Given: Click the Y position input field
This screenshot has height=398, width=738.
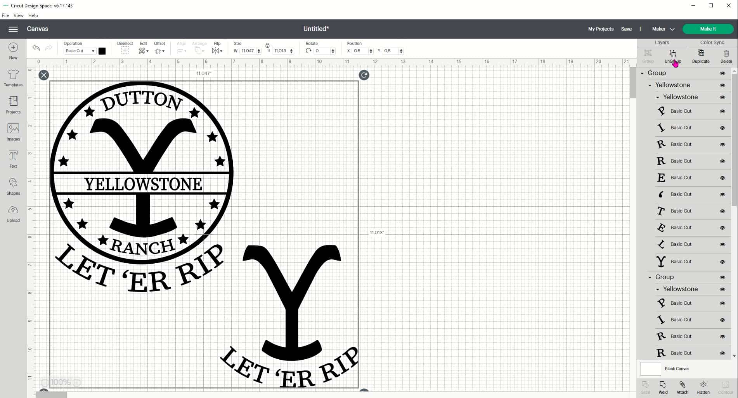Looking at the screenshot, I should point(390,51).
